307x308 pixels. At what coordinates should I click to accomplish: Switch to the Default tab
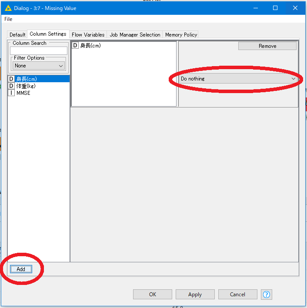[18, 35]
